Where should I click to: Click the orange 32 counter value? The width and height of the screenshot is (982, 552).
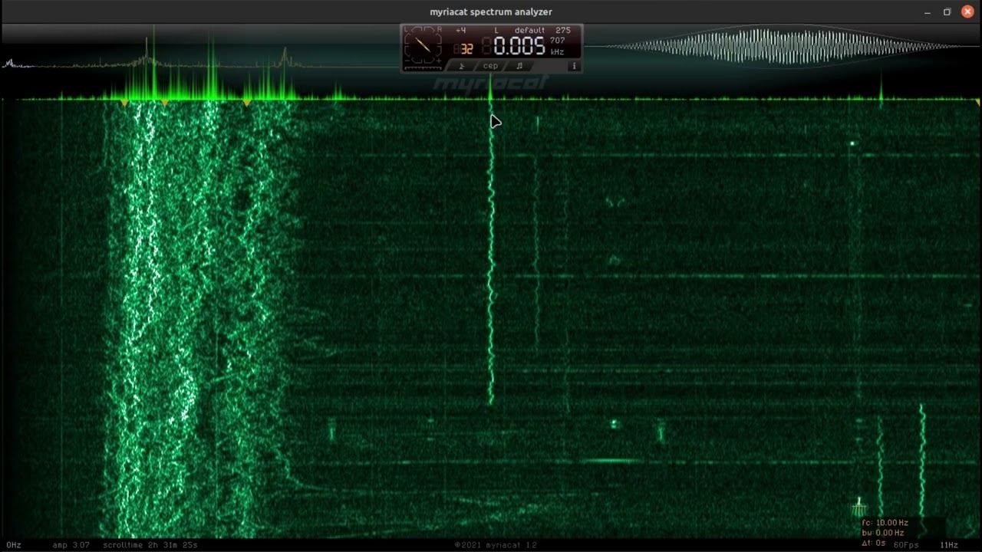pyautogui.click(x=466, y=48)
